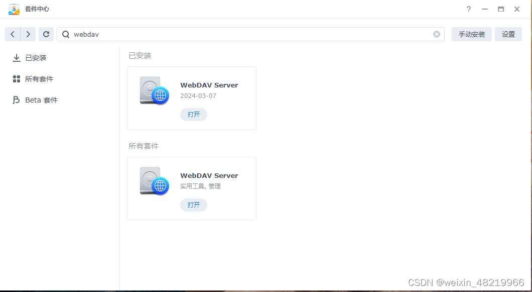Go forward with the right arrow button
This screenshot has height=292, width=532.
click(x=28, y=34)
